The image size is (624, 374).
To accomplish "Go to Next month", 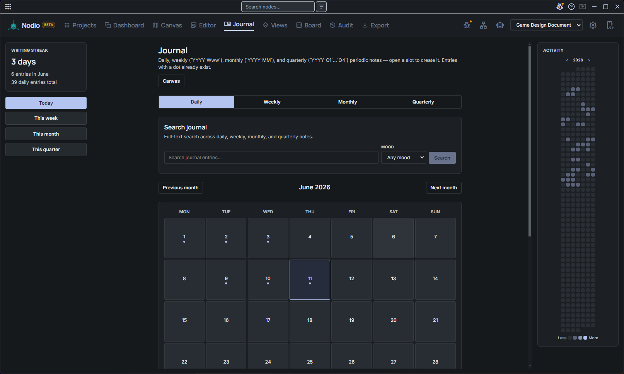I will [443, 188].
